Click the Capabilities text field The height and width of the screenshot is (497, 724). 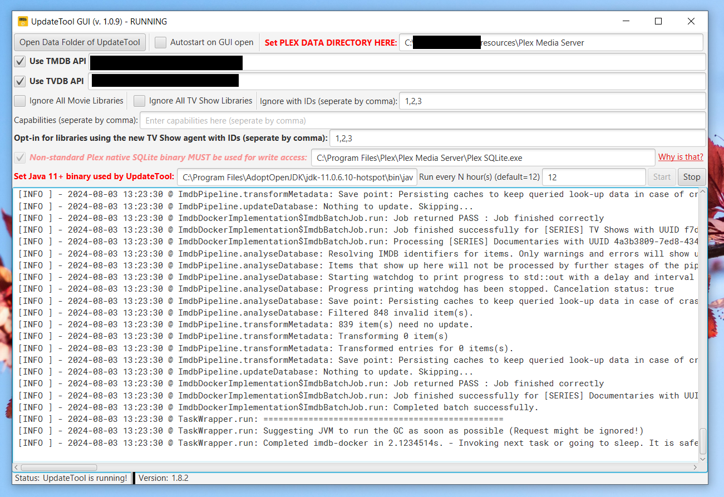pyautogui.click(x=422, y=121)
